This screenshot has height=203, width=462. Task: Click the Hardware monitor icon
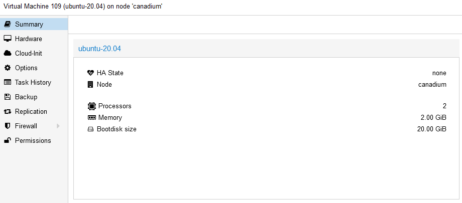click(x=8, y=39)
